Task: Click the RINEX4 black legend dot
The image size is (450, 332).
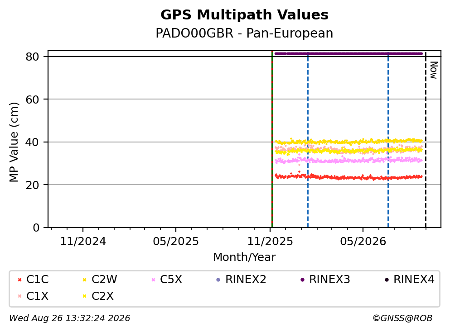Action: pos(387,280)
